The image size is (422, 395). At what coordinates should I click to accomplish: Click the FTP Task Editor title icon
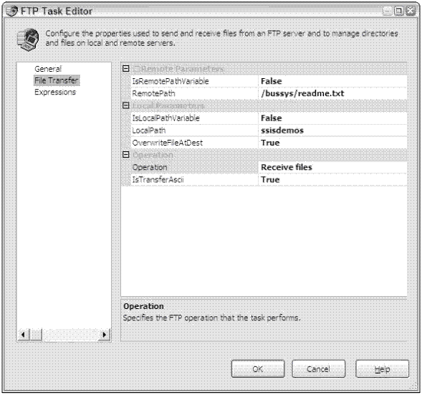click(12, 11)
